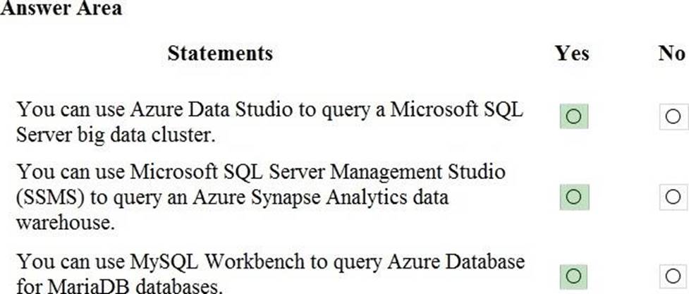689x294 pixels.
Task: Mark Yes for the MySQL Workbench statement
Action: [573, 275]
